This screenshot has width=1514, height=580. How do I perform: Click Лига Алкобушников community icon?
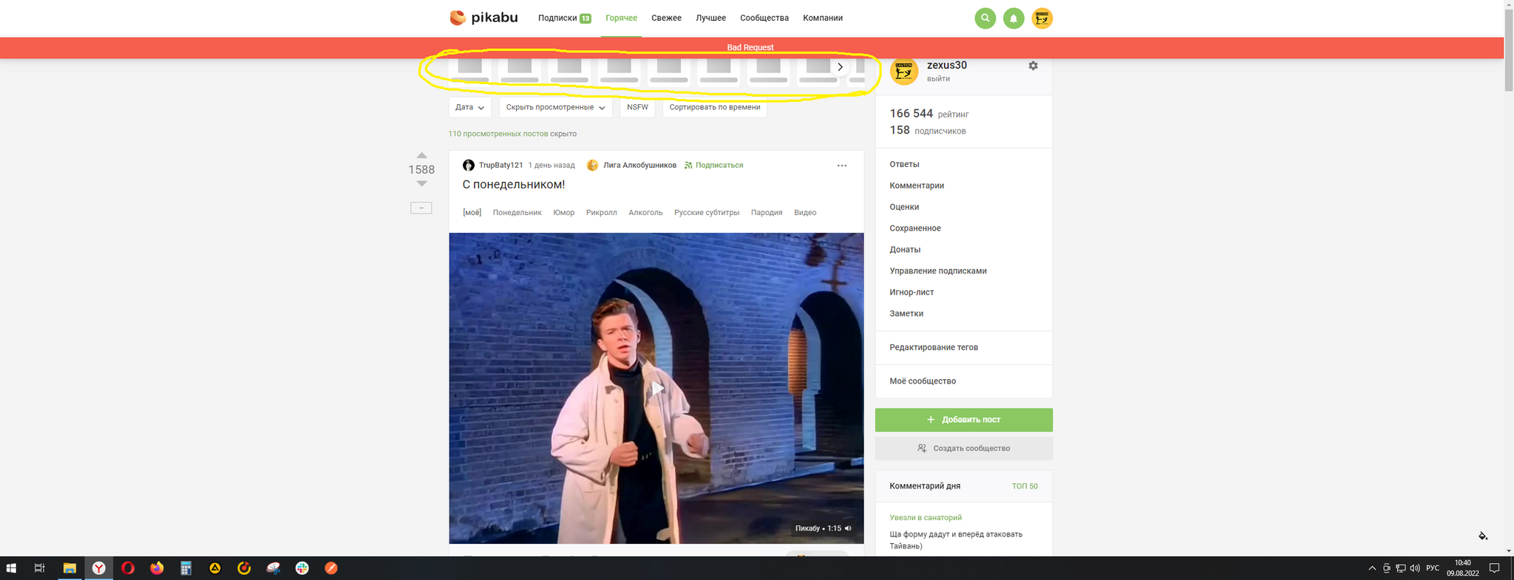[592, 166]
